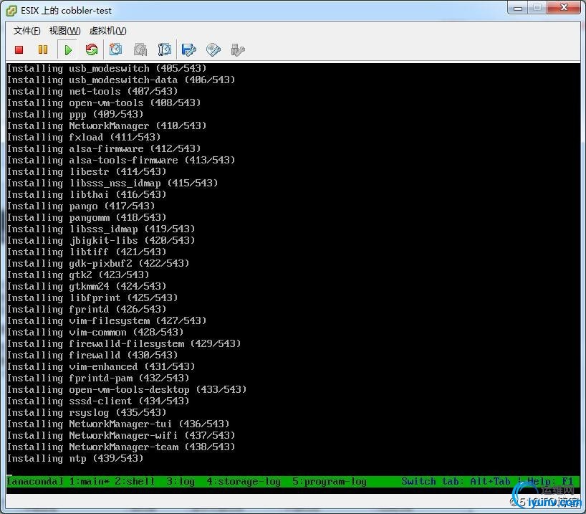586x514 pixels.
Task: Click the 'Switch tab: Alt+Tab' hint text
Action: [x=456, y=481]
